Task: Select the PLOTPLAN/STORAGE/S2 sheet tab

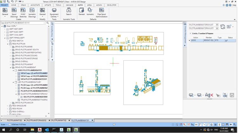Action: point(37,120)
